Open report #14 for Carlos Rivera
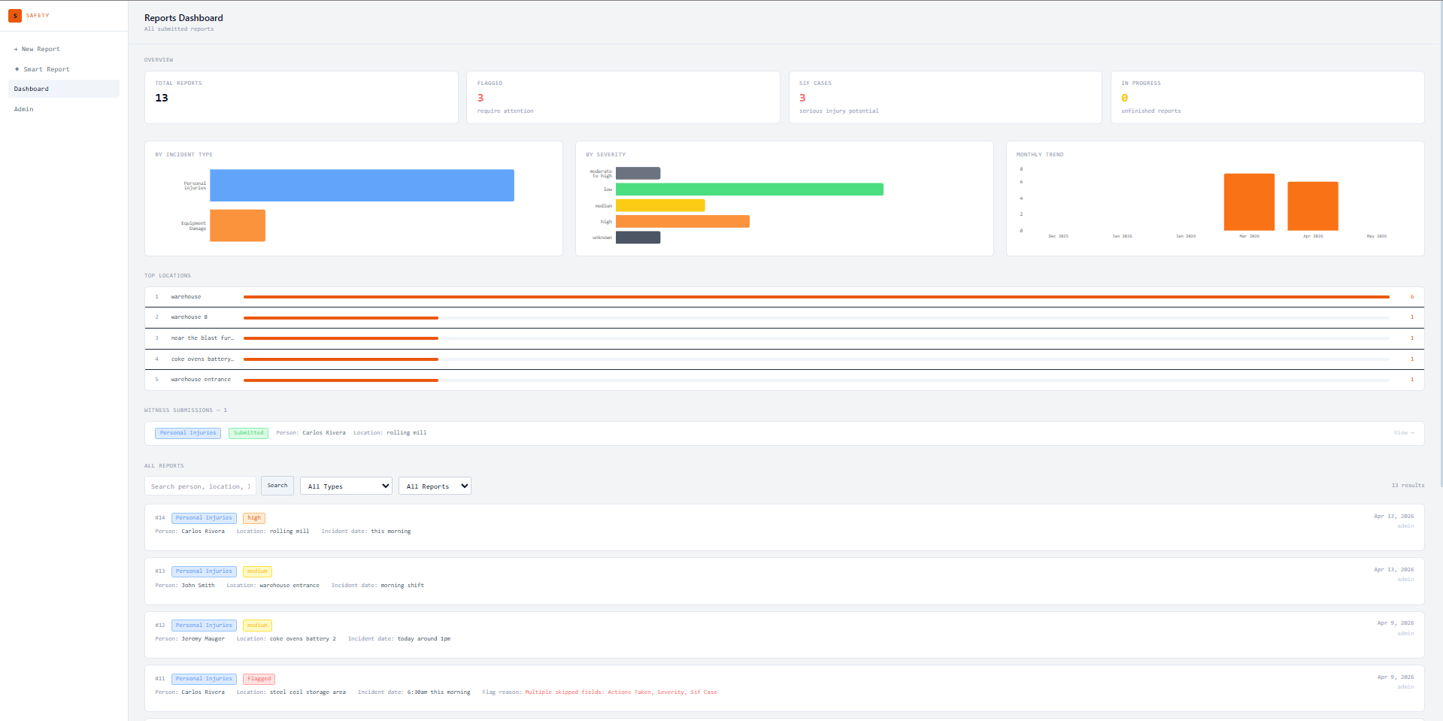1443x721 pixels. click(x=784, y=527)
